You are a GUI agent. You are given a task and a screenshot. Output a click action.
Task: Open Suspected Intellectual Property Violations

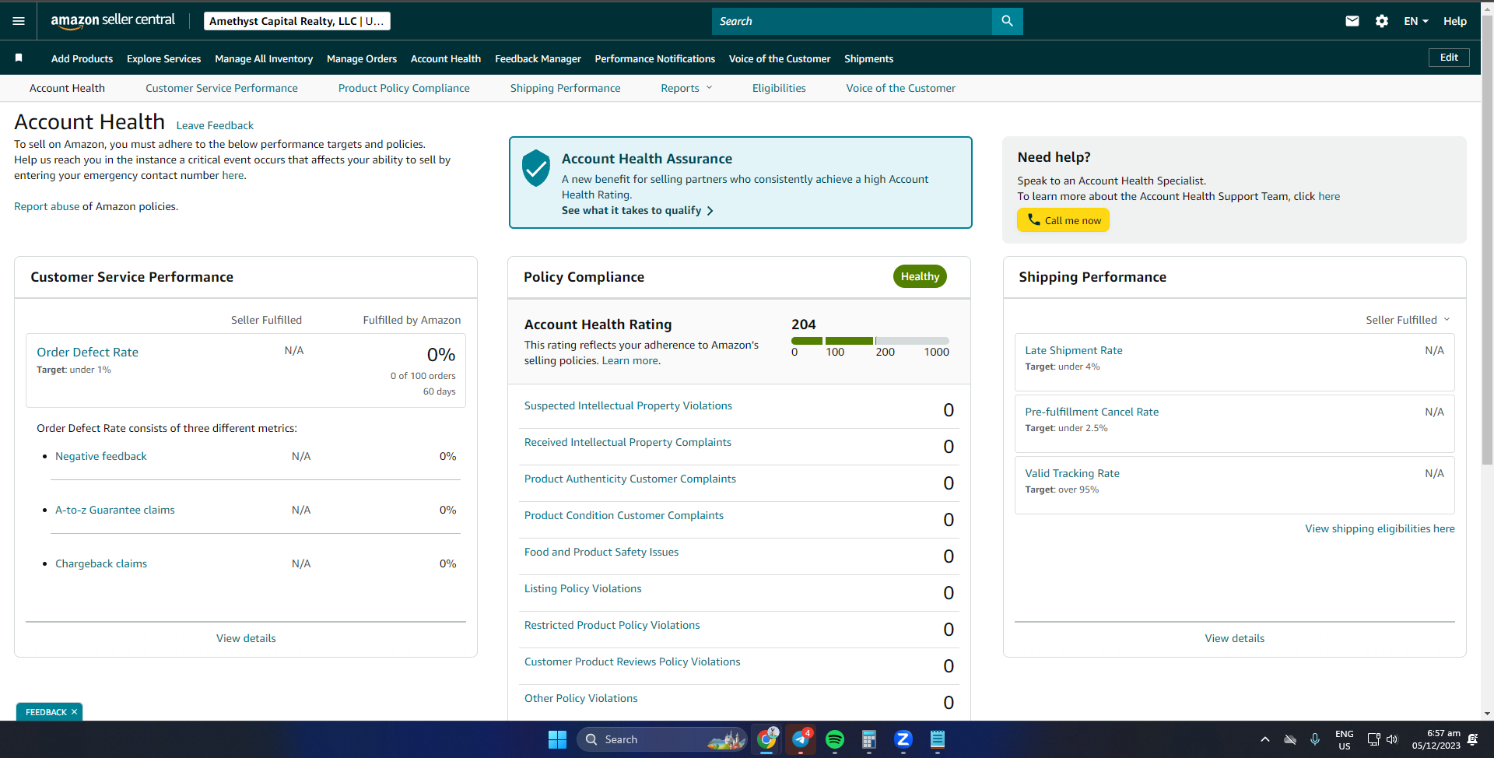point(628,405)
